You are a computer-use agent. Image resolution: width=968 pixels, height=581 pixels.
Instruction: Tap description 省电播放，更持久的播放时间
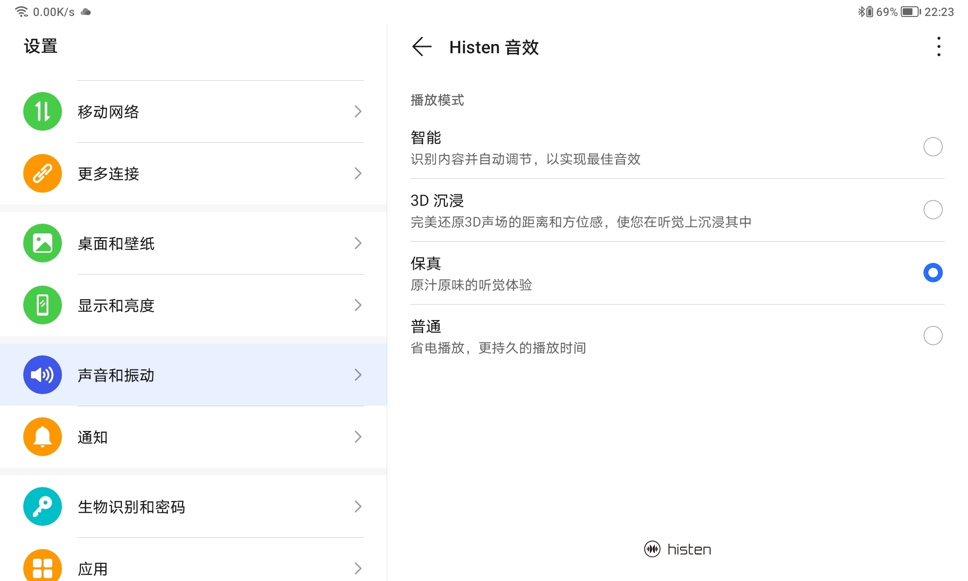(499, 348)
